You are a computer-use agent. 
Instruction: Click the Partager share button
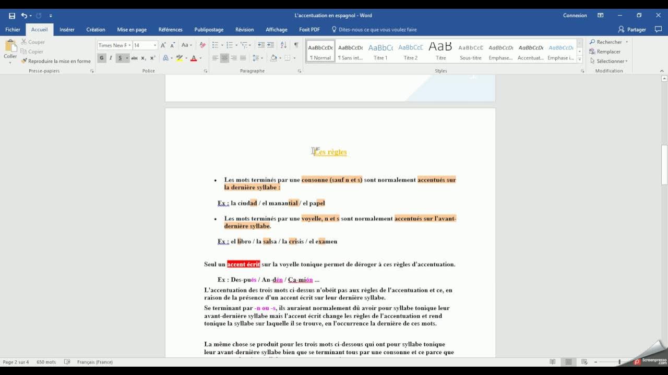pos(632,30)
